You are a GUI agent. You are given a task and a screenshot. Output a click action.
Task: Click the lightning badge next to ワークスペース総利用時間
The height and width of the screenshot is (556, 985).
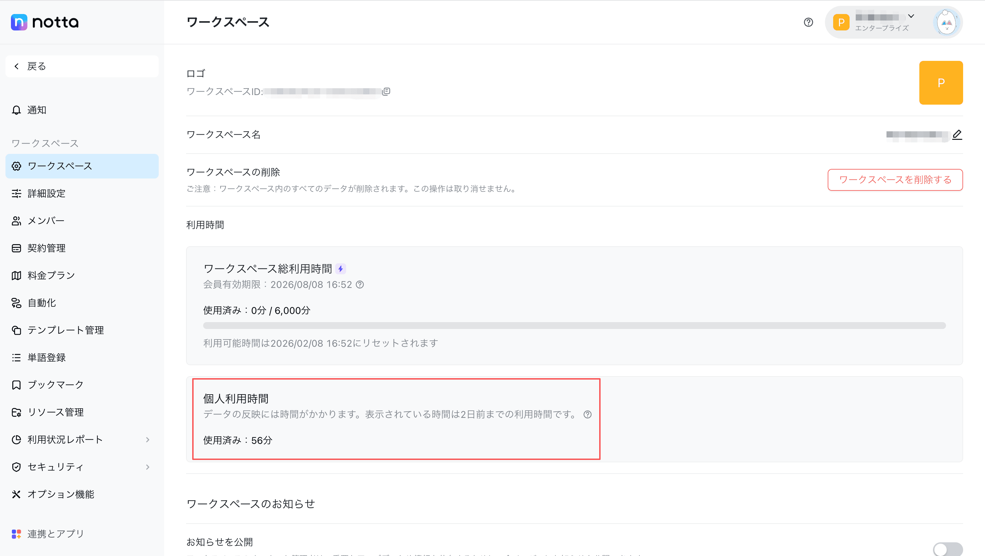[340, 269]
